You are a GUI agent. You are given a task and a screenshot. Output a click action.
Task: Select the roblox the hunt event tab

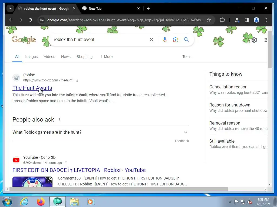[47, 8]
